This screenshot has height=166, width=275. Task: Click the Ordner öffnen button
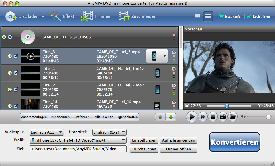[x=178, y=149]
